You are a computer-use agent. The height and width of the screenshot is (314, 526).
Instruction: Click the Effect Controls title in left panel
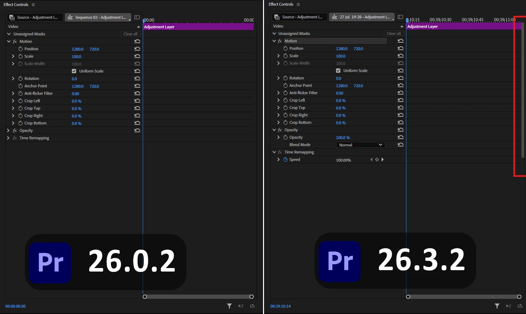click(16, 5)
